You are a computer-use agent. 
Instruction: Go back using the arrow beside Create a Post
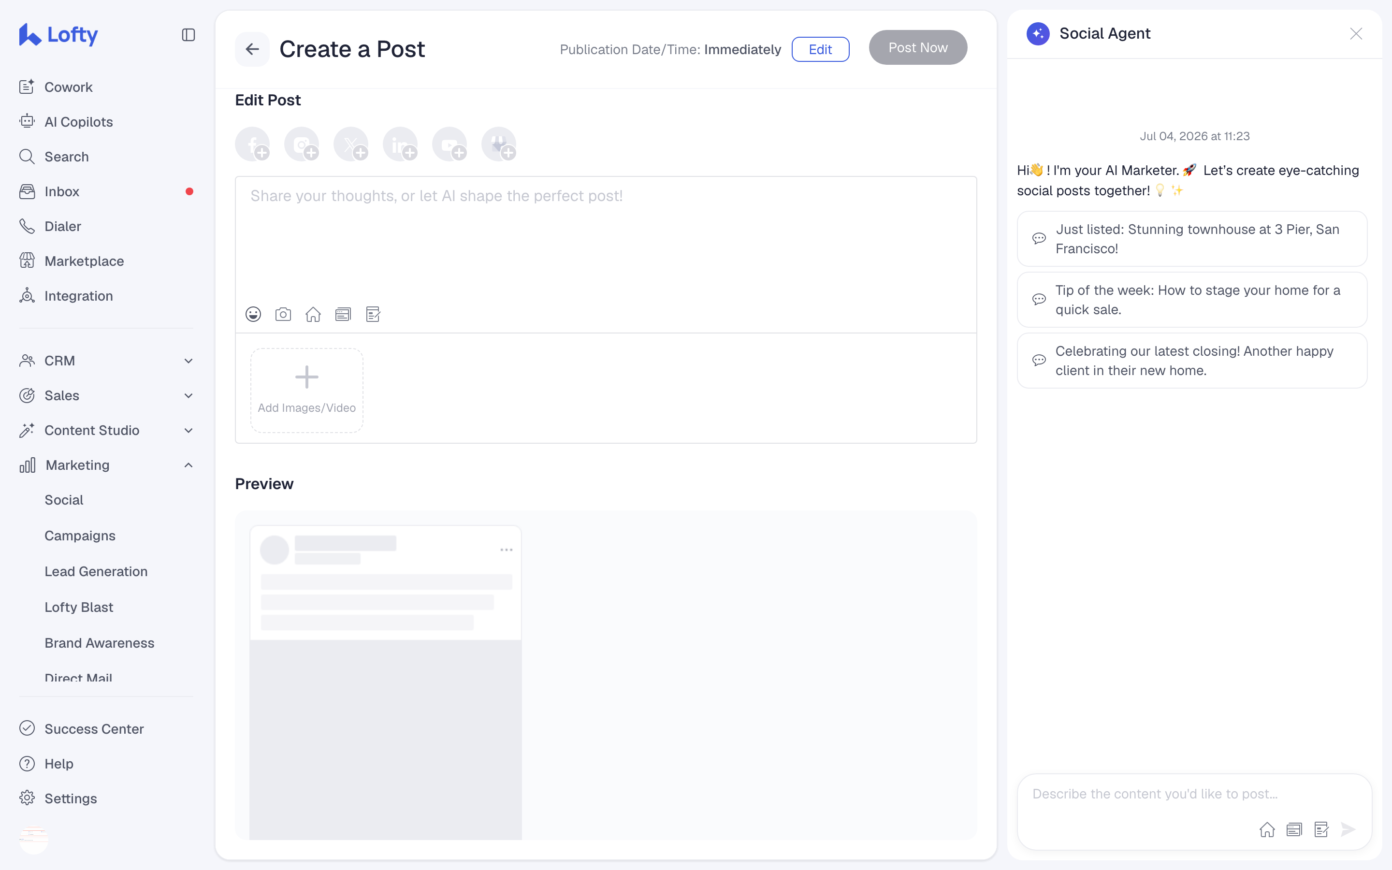[252, 49]
